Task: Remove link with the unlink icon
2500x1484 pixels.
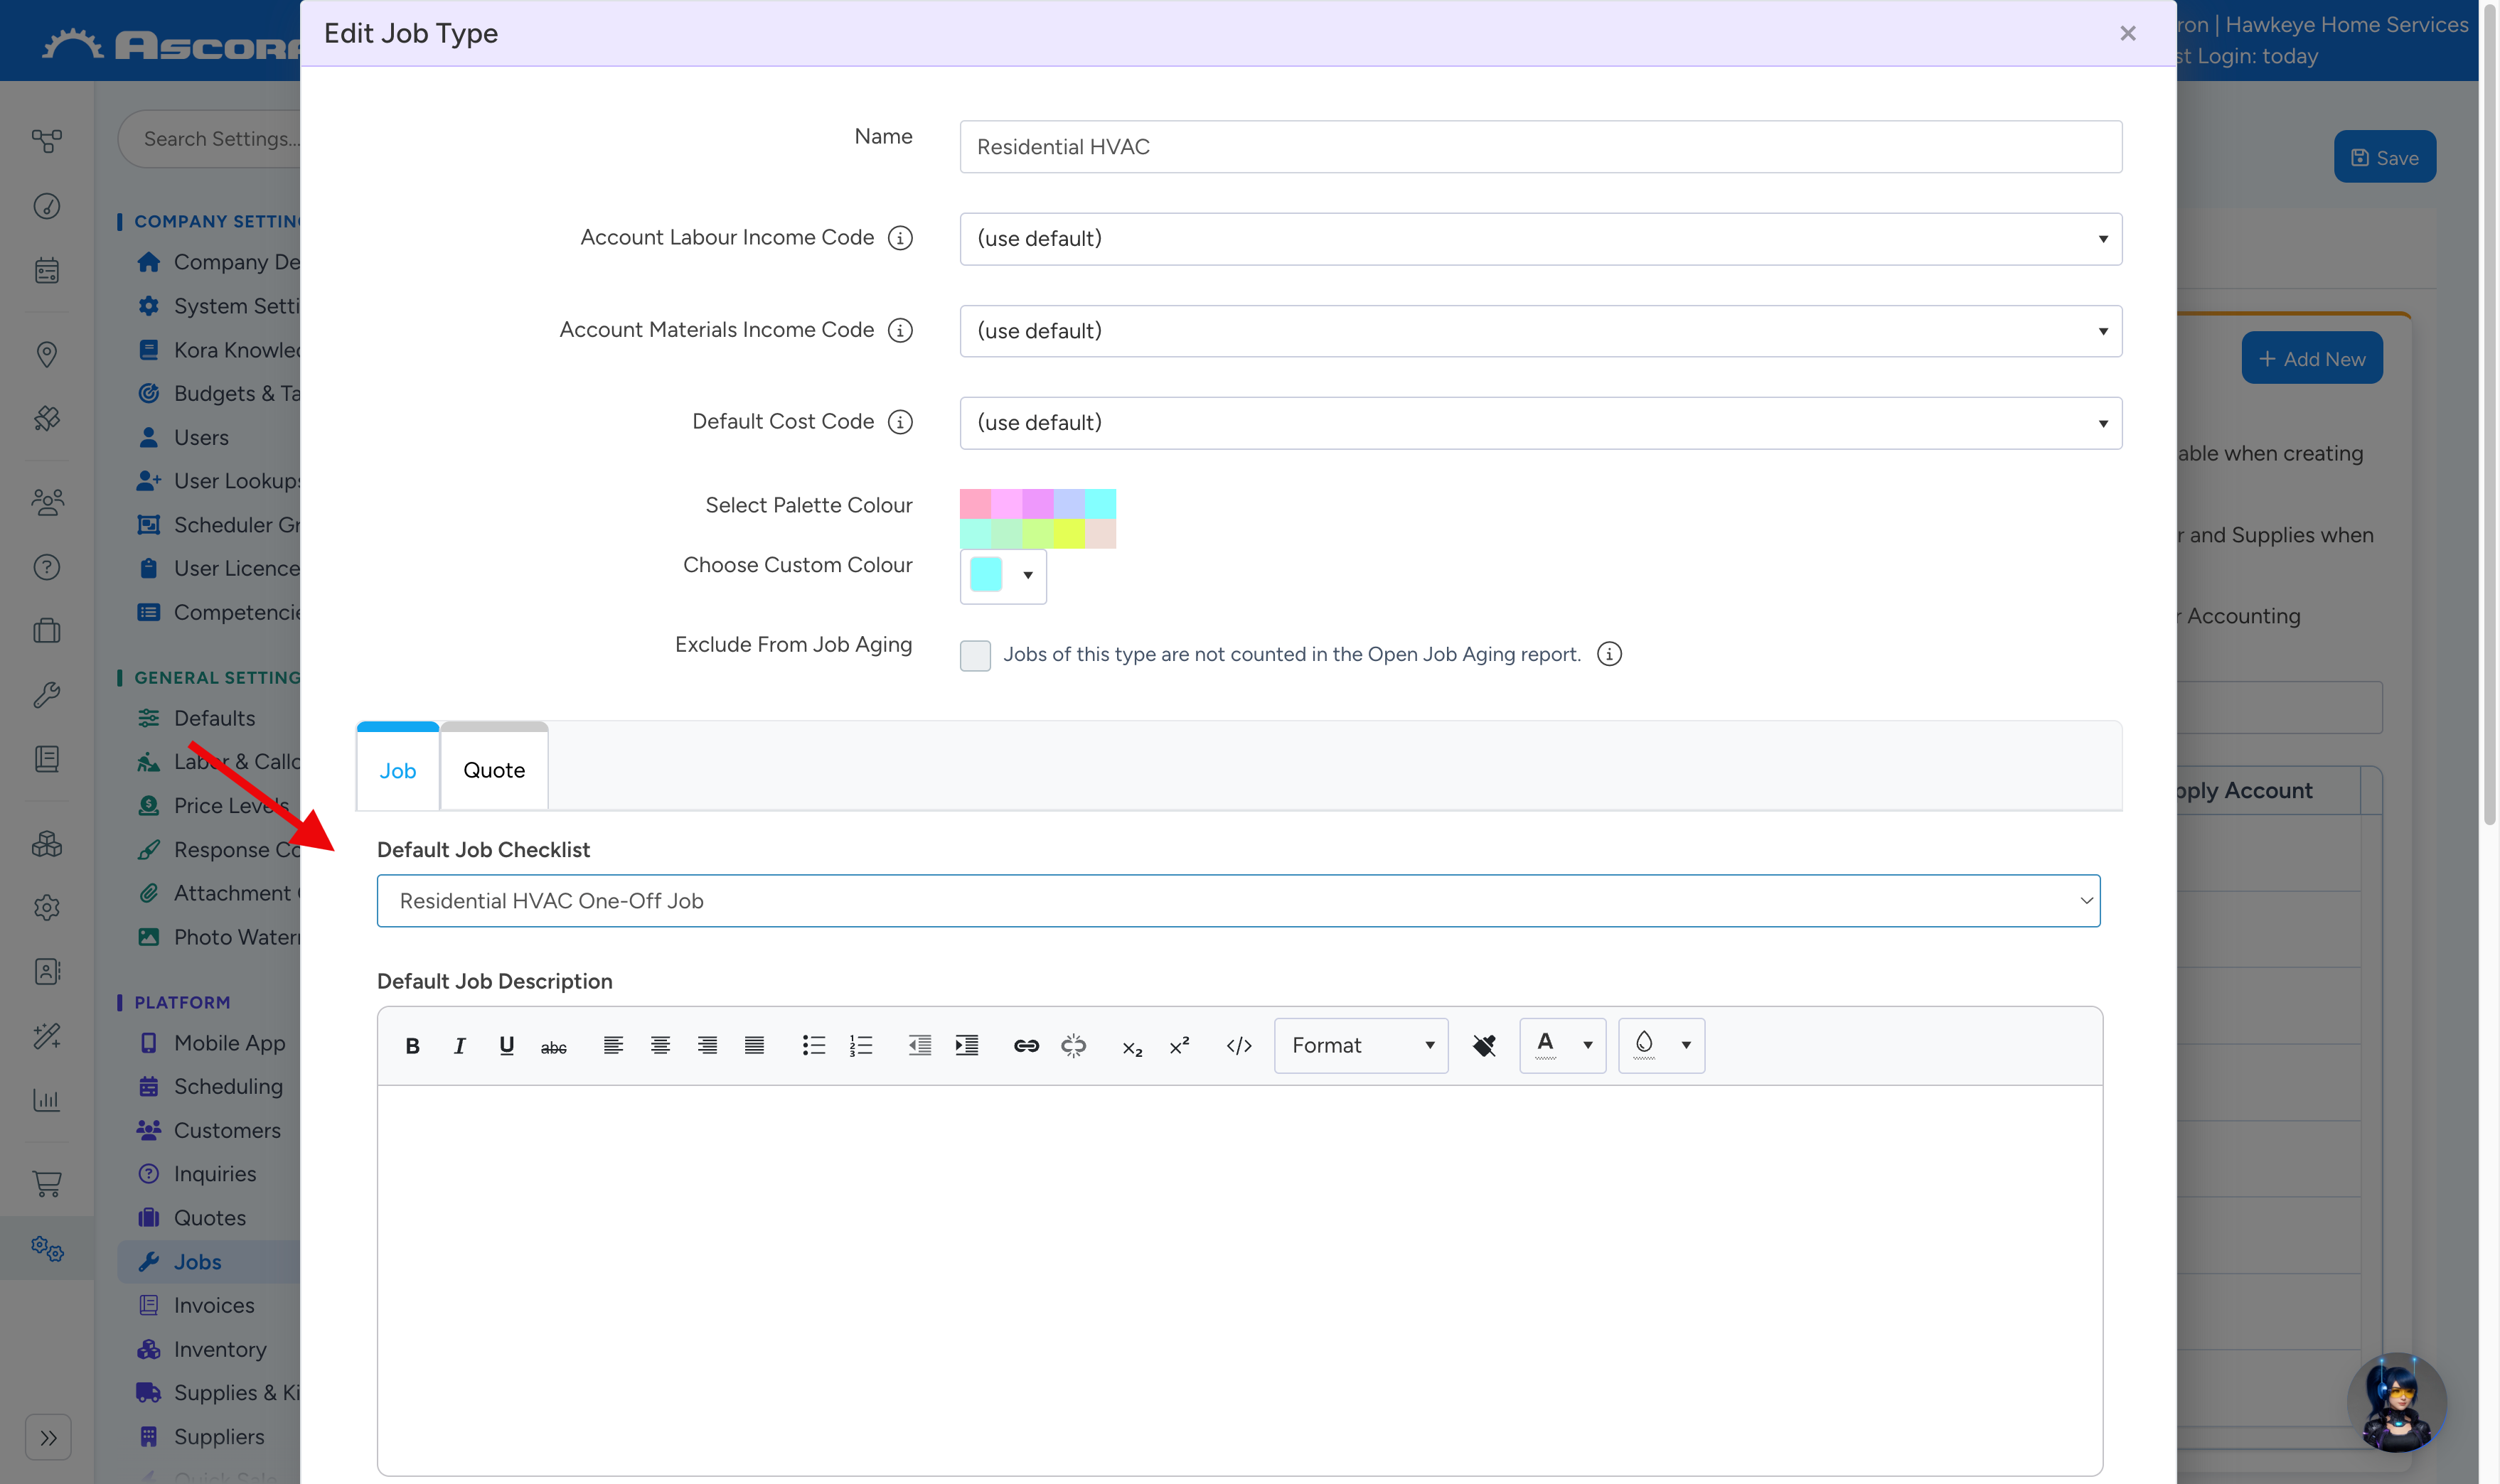Action: pos(1074,1046)
